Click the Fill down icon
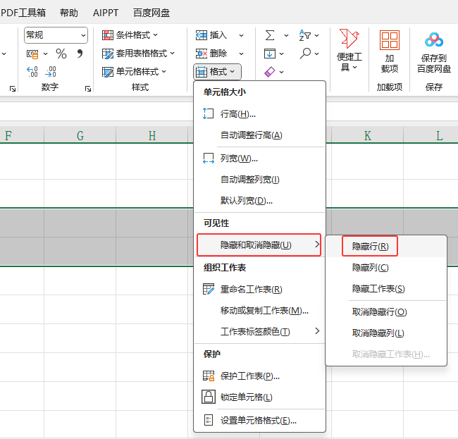 [269, 54]
